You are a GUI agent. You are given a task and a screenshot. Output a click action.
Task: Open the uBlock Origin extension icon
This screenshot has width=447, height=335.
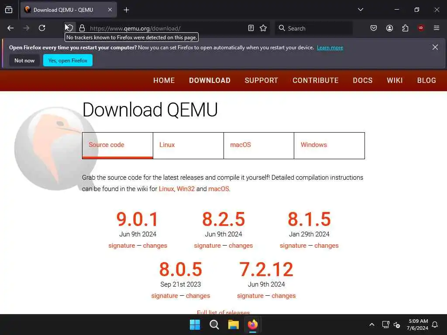tap(421, 28)
